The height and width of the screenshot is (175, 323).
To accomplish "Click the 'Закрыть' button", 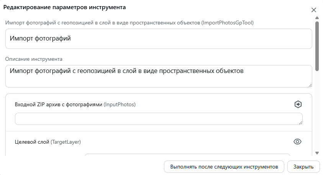I will point(303,167).
